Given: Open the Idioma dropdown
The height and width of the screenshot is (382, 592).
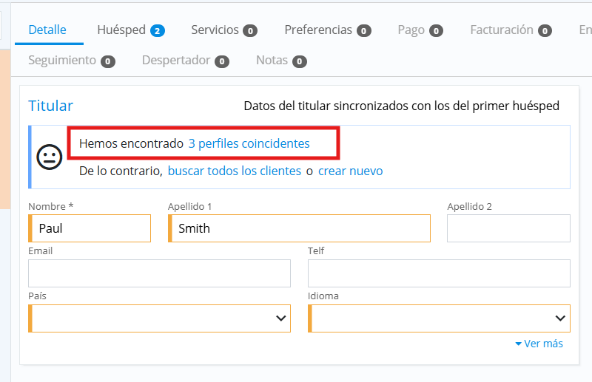Looking at the screenshot, I should point(439,318).
